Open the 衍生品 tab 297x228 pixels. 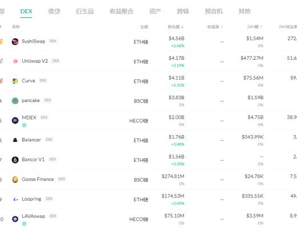pos(85,11)
